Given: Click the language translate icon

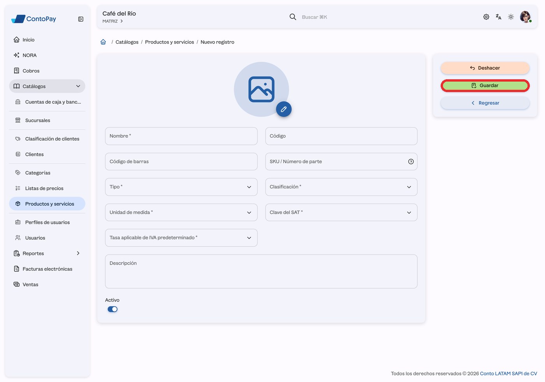Looking at the screenshot, I should (x=499, y=17).
